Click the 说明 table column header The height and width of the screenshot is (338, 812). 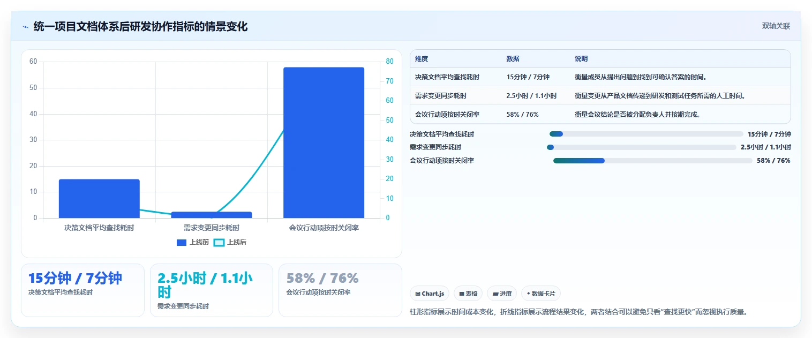point(581,59)
